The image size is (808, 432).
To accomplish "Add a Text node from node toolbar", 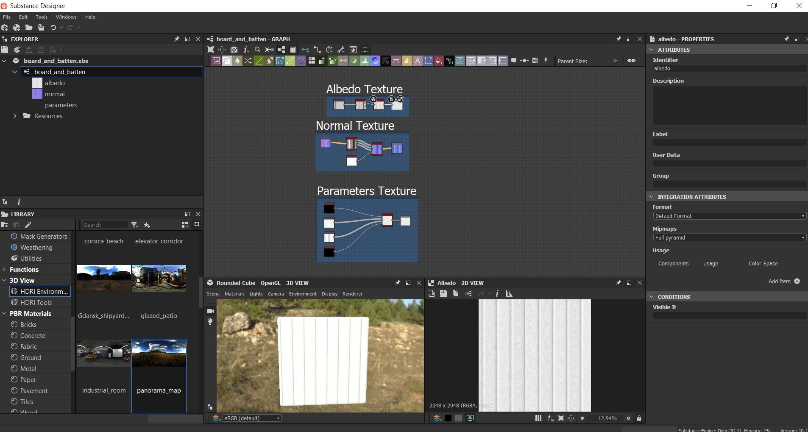I will coord(418,61).
